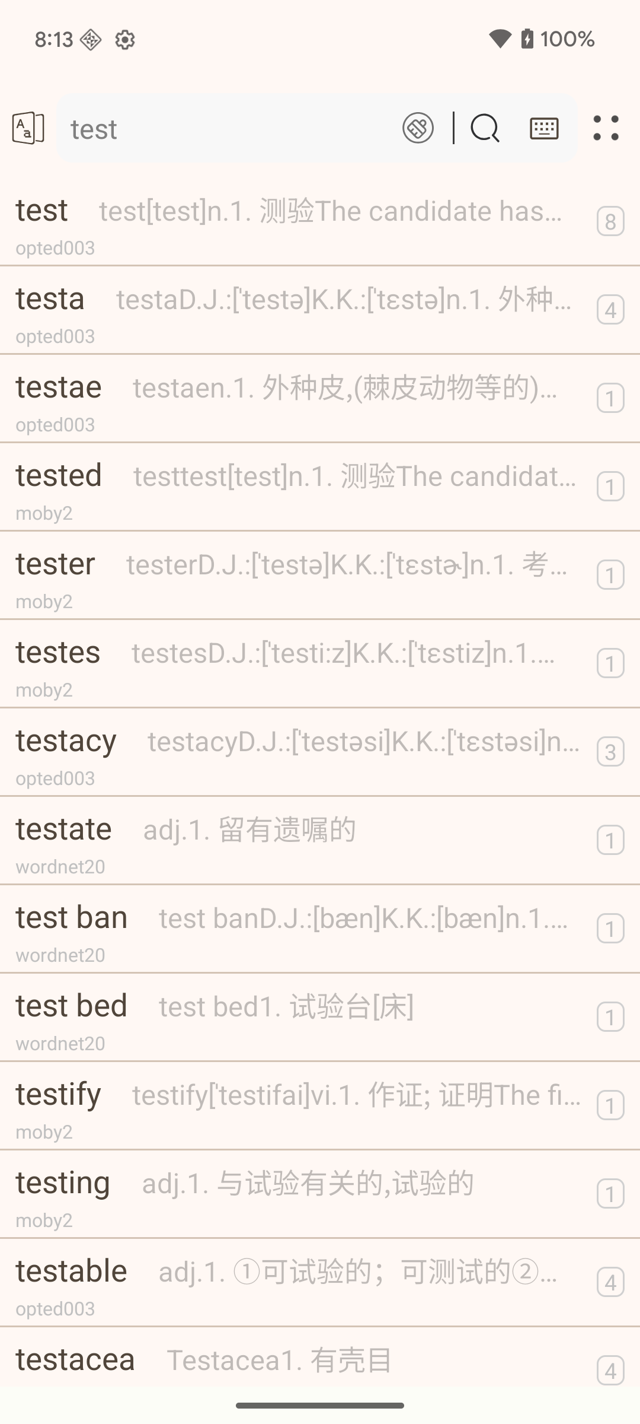Open the 'testing' entry from moby2
This screenshot has width=640, height=1424.
pos(320,1194)
